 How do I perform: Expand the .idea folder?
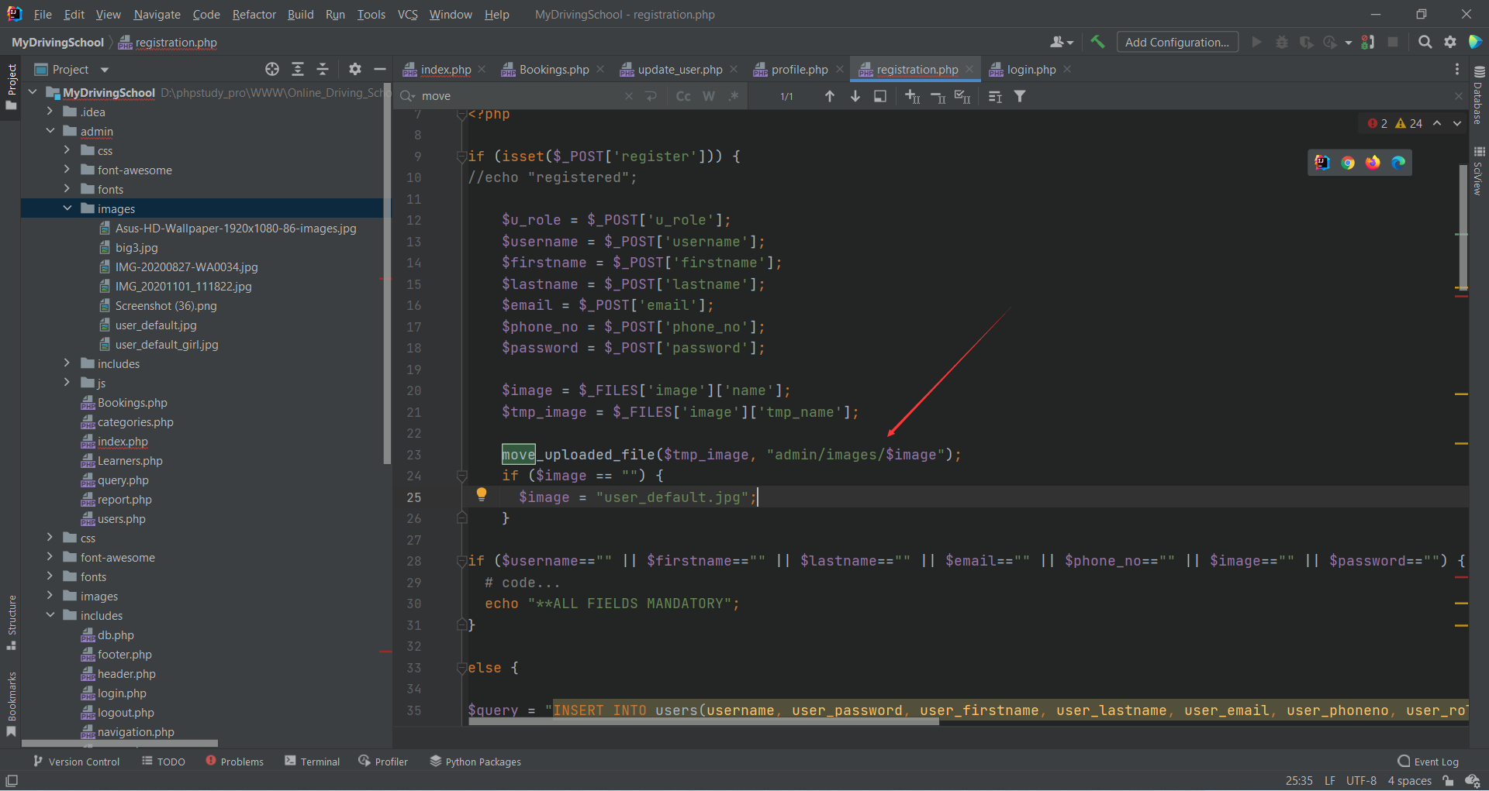click(50, 112)
